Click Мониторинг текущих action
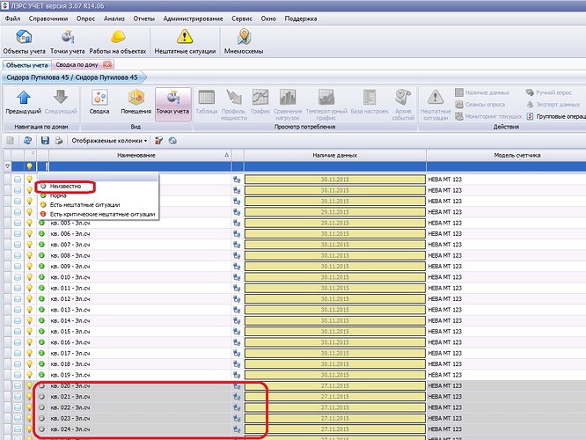Screen dimensions: 586x440 [488, 116]
